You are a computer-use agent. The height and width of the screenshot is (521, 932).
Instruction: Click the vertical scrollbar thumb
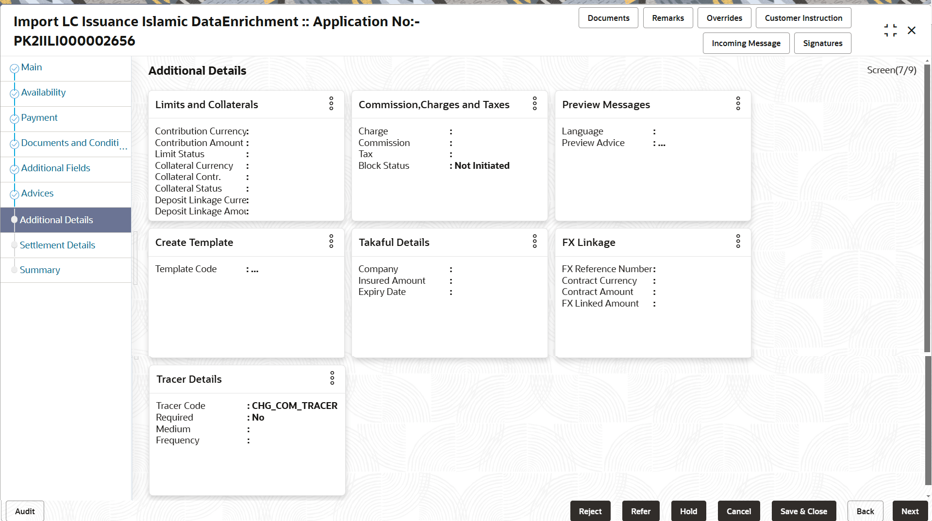click(x=928, y=209)
